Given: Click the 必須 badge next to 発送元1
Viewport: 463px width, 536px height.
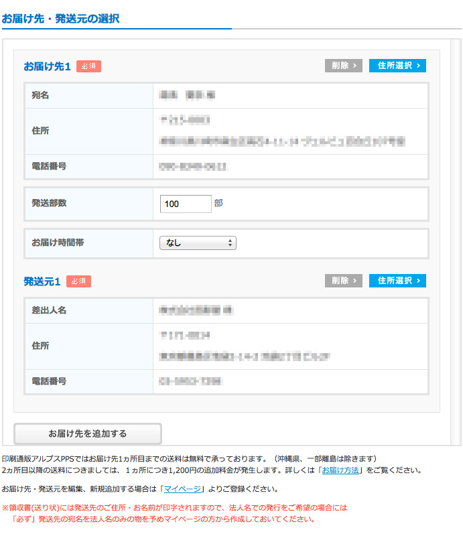Looking at the screenshot, I should (x=78, y=281).
